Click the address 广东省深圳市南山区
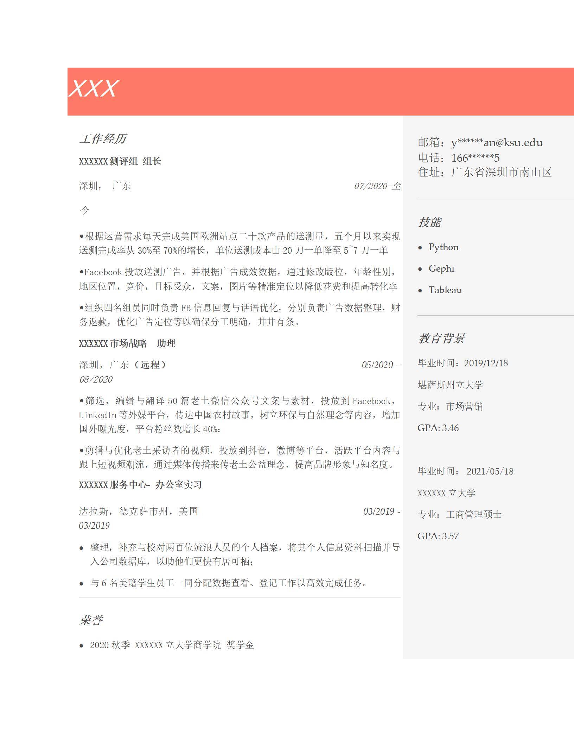 501,172
